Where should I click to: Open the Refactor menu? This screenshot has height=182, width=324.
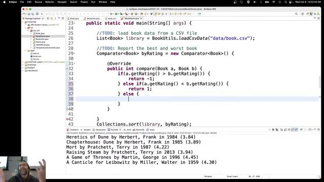[50, 2]
